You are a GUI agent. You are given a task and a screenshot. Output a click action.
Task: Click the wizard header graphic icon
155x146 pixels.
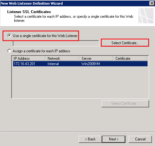[146, 16]
